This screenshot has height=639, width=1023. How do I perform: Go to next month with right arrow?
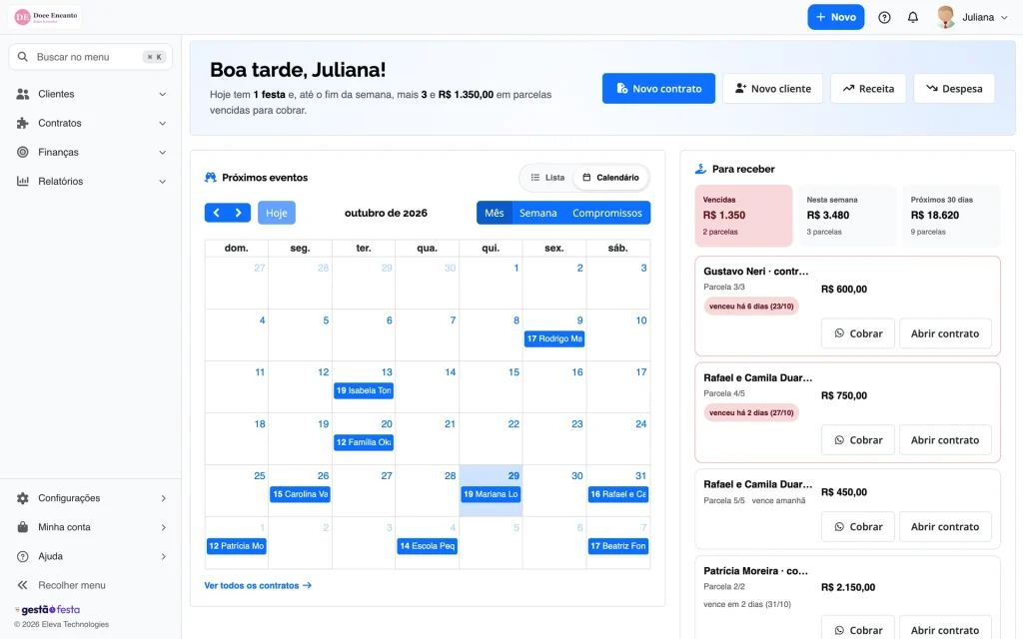point(239,213)
